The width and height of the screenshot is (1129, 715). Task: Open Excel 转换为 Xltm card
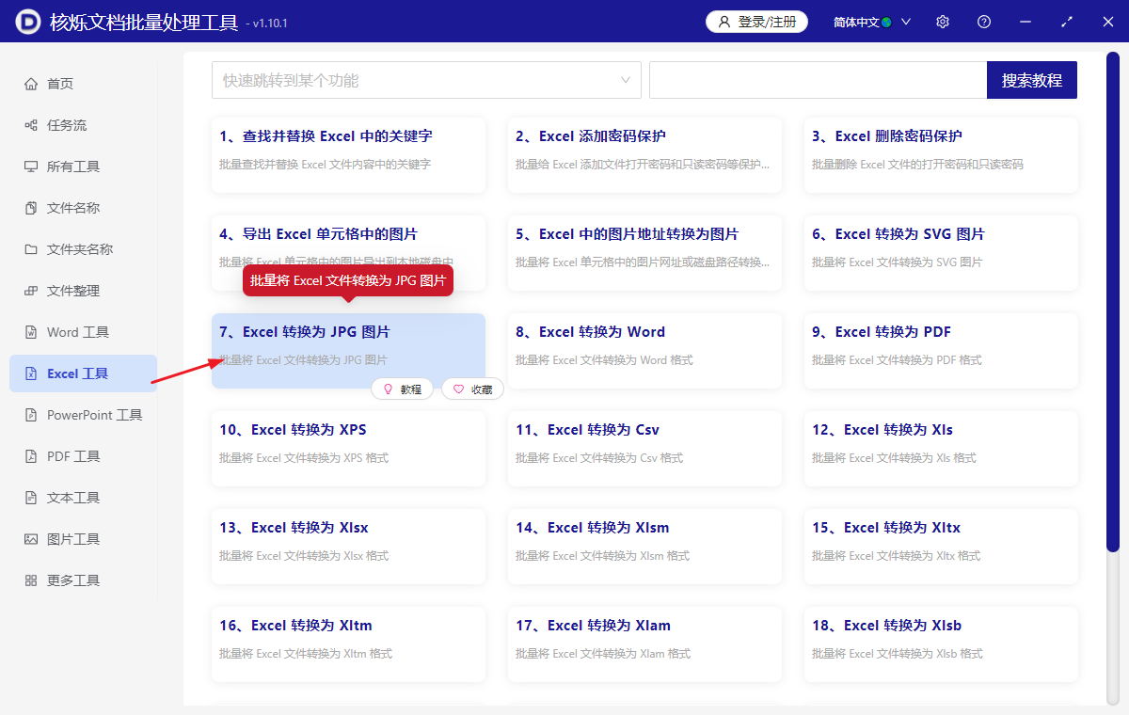click(x=348, y=643)
